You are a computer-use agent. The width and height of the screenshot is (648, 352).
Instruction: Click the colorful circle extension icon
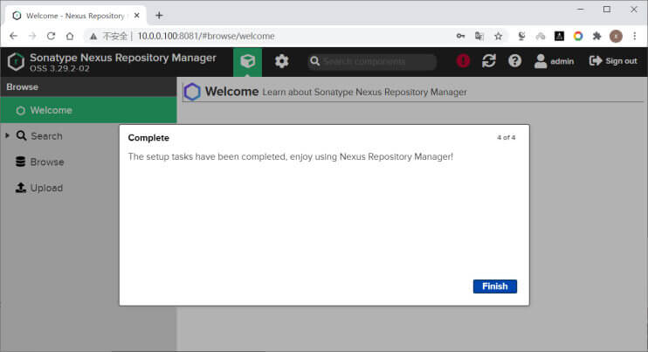[578, 36]
